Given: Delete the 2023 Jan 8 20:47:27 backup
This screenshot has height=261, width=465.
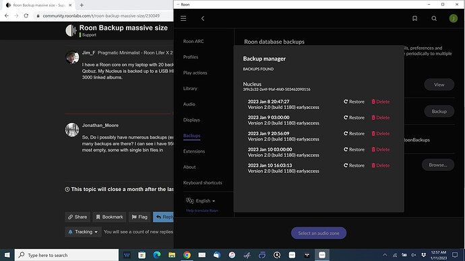Looking at the screenshot, I should click(x=381, y=102).
